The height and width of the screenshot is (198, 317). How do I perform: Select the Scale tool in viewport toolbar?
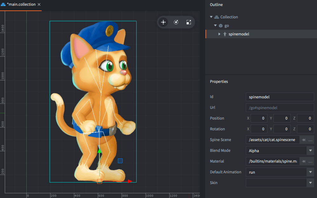pos(189,22)
